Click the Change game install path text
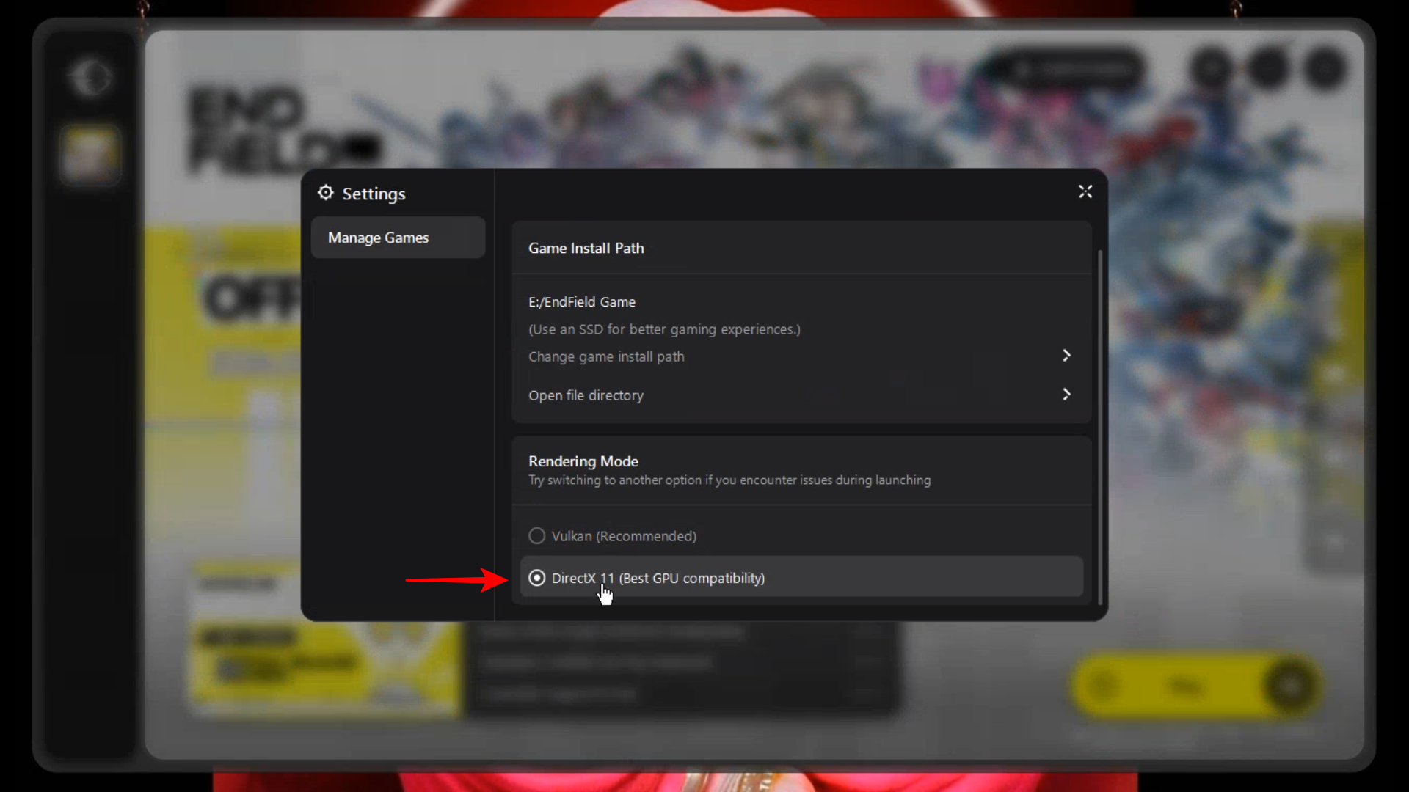 [606, 356]
